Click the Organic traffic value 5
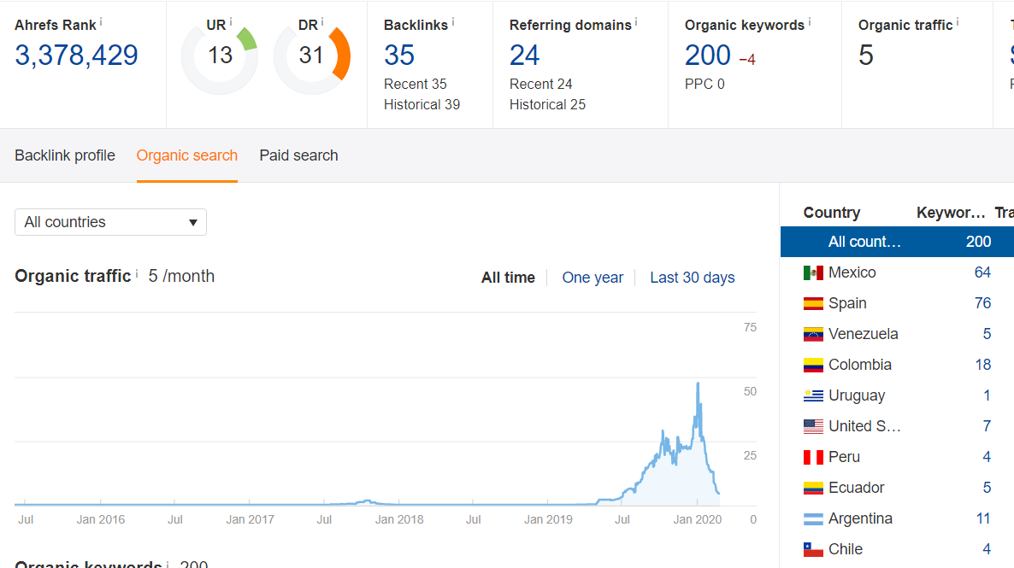The height and width of the screenshot is (568, 1014). pos(866,56)
